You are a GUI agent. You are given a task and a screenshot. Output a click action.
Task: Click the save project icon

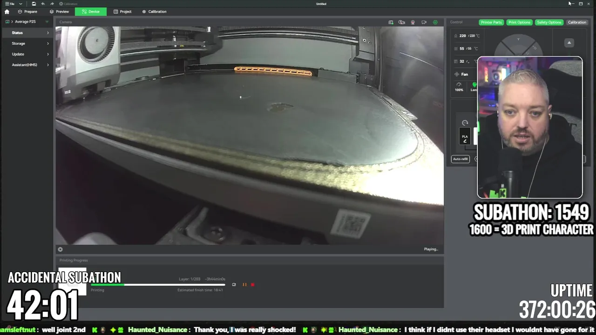pyautogui.click(x=34, y=4)
